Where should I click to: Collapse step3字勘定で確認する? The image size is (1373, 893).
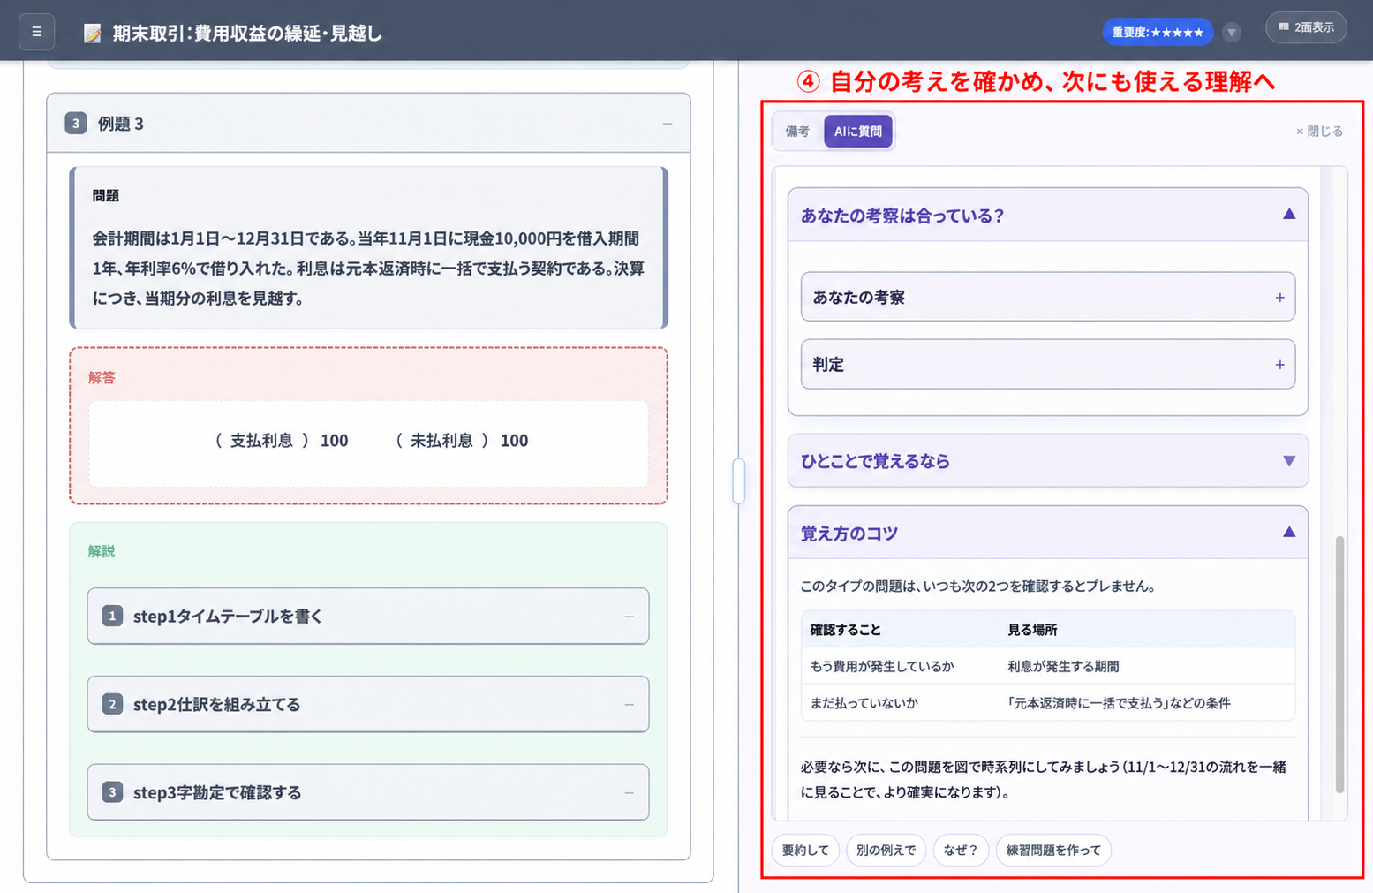click(x=630, y=793)
